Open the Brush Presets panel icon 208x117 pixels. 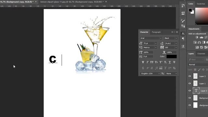point(183,26)
